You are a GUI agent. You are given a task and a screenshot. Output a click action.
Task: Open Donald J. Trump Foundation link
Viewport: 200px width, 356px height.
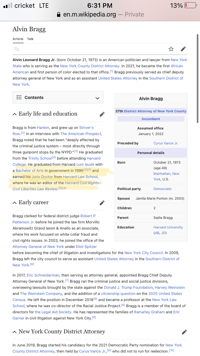coord(129,287)
